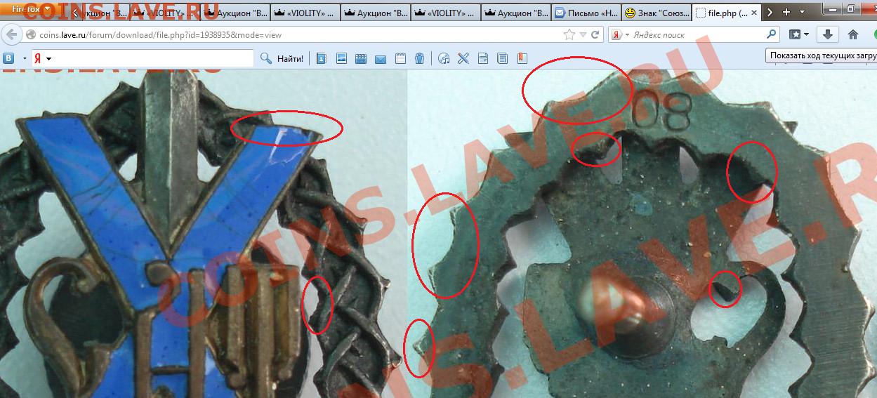Expand the Я toolbar search dropdown
The image size is (877, 398).
[x=48, y=58]
